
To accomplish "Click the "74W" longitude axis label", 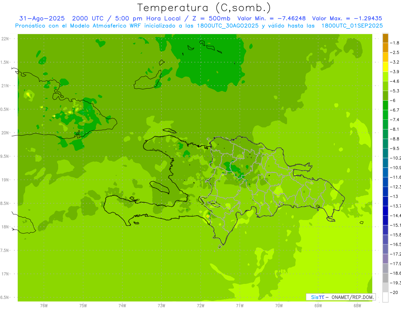I will 122,306.
